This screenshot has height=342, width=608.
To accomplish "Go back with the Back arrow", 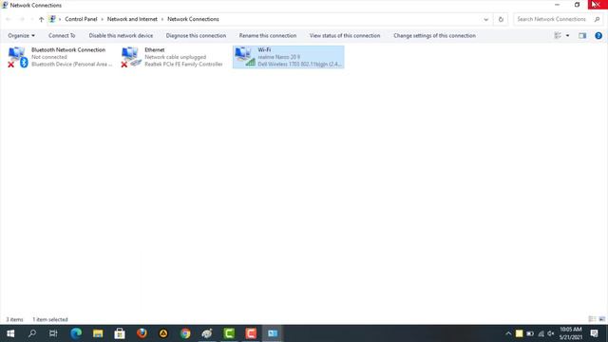I will pos(9,19).
